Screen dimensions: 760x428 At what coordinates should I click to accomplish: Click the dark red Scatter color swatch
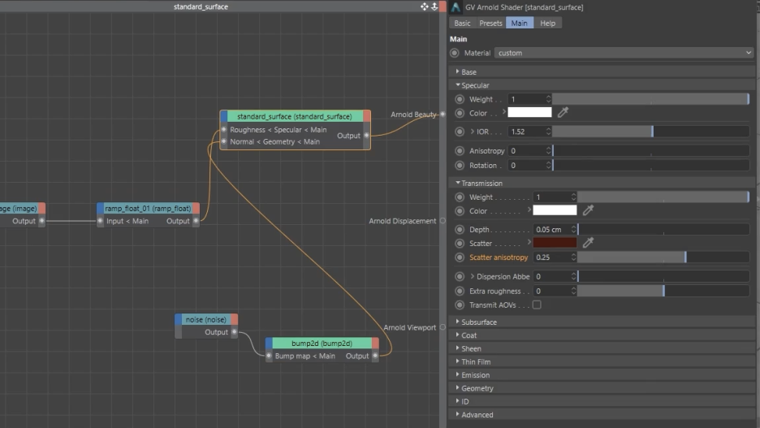pos(555,242)
